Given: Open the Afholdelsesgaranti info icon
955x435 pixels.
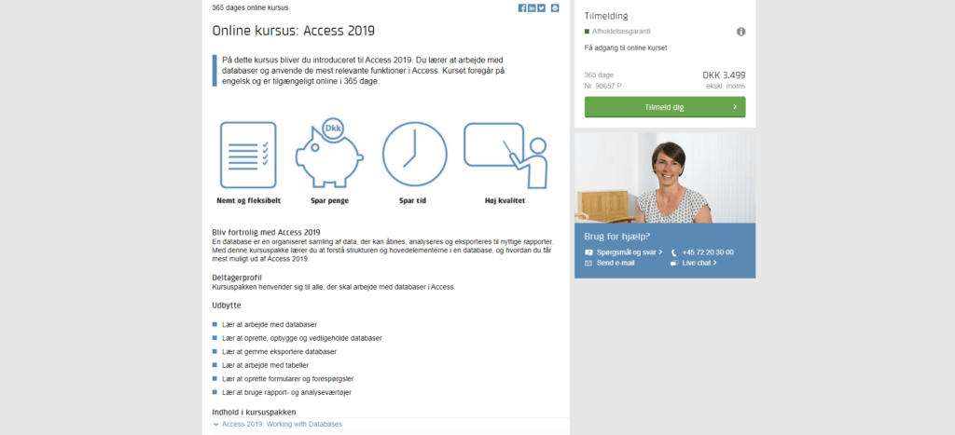Looking at the screenshot, I should 740,32.
